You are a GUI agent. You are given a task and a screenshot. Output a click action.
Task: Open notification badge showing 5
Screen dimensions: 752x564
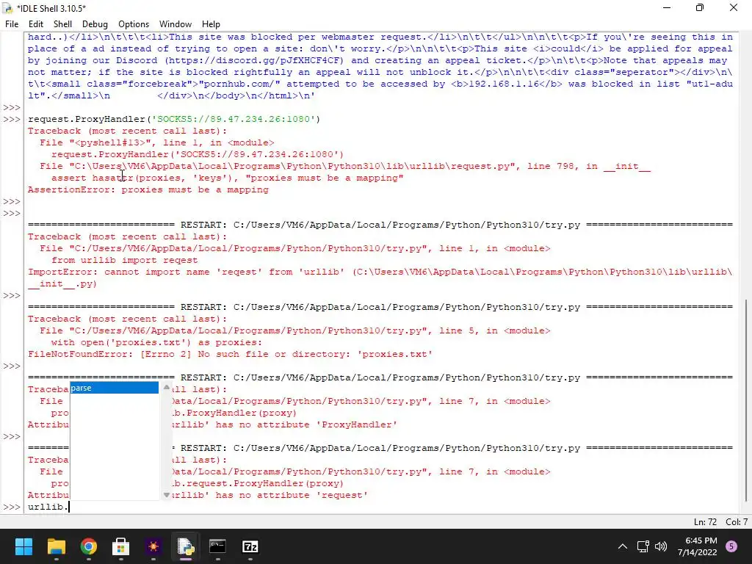pos(731,546)
